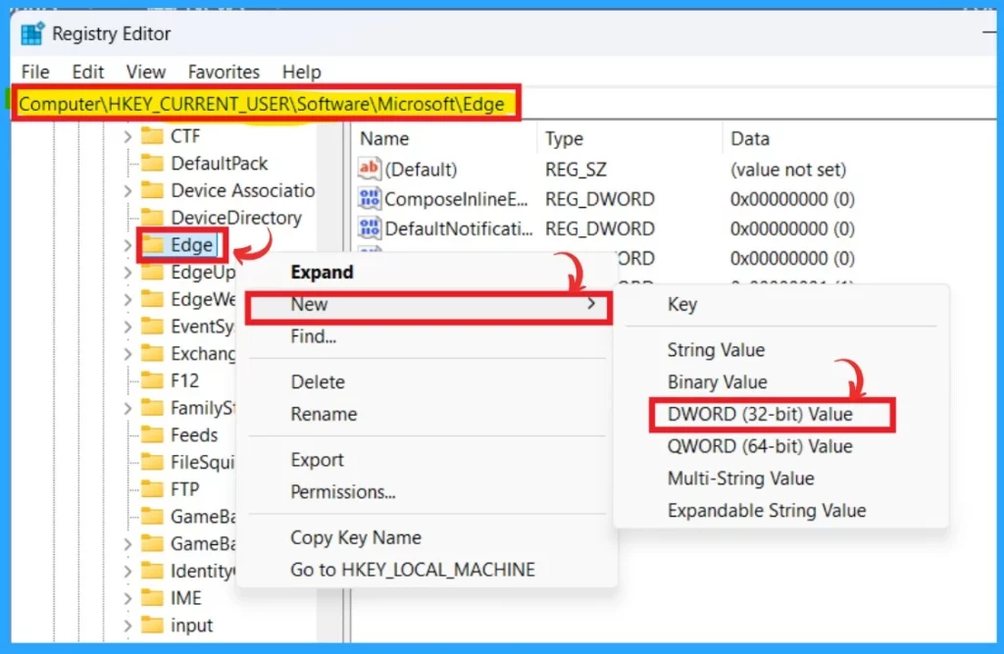Viewport: 1004px width, 654px height.
Task: Select the DefaultPack key label
Action: [219, 164]
